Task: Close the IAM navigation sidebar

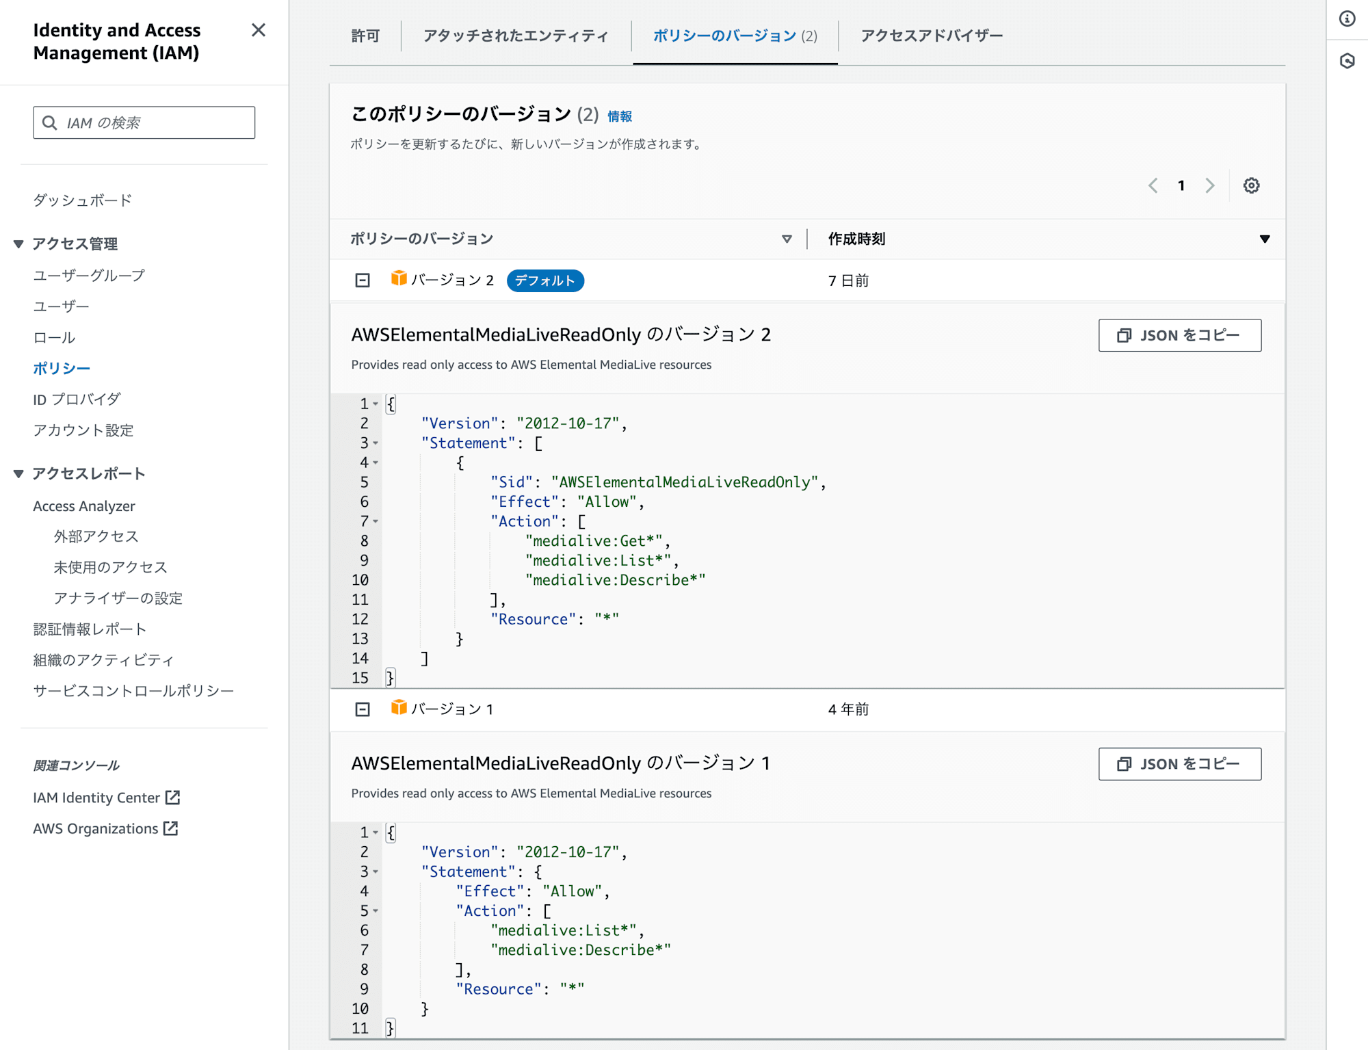Action: tap(258, 30)
